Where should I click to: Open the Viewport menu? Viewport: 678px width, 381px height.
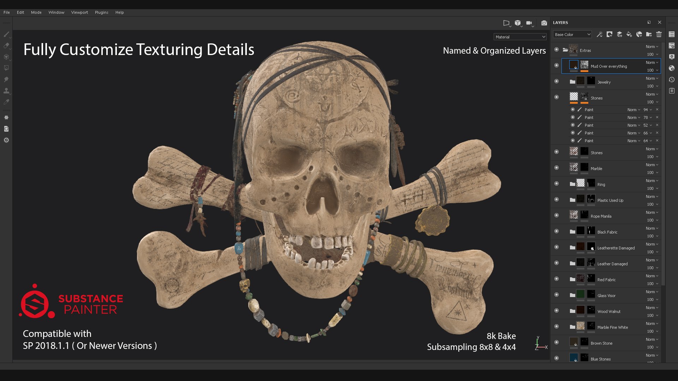pyautogui.click(x=79, y=12)
